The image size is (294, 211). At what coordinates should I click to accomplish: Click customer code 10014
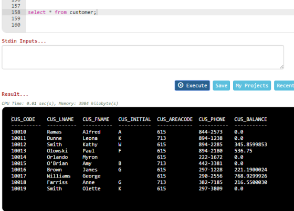(19, 157)
